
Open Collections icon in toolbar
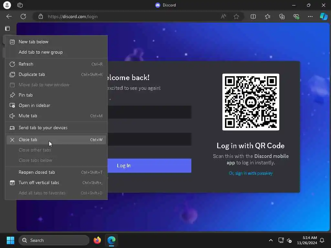pyautogui.click(x=282, y=16)
